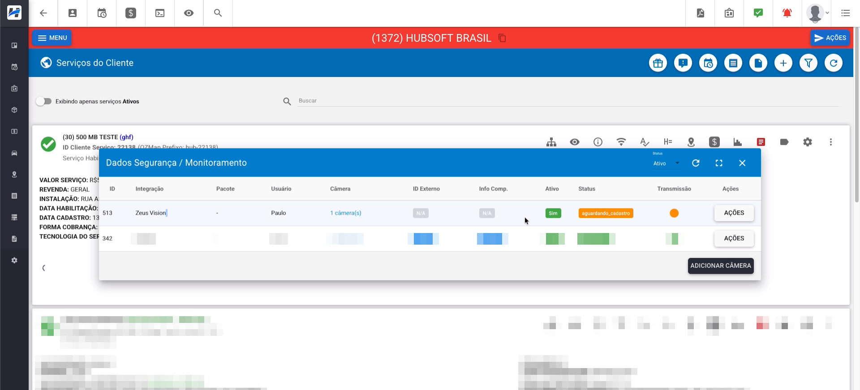Refresh the Serviços do Cliente list
860x390 pixels.
click(x=834, y=63)
